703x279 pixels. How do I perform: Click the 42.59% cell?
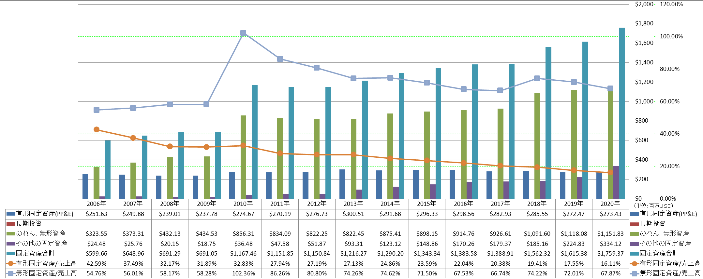pyautogui.click(x=97, y=263)
